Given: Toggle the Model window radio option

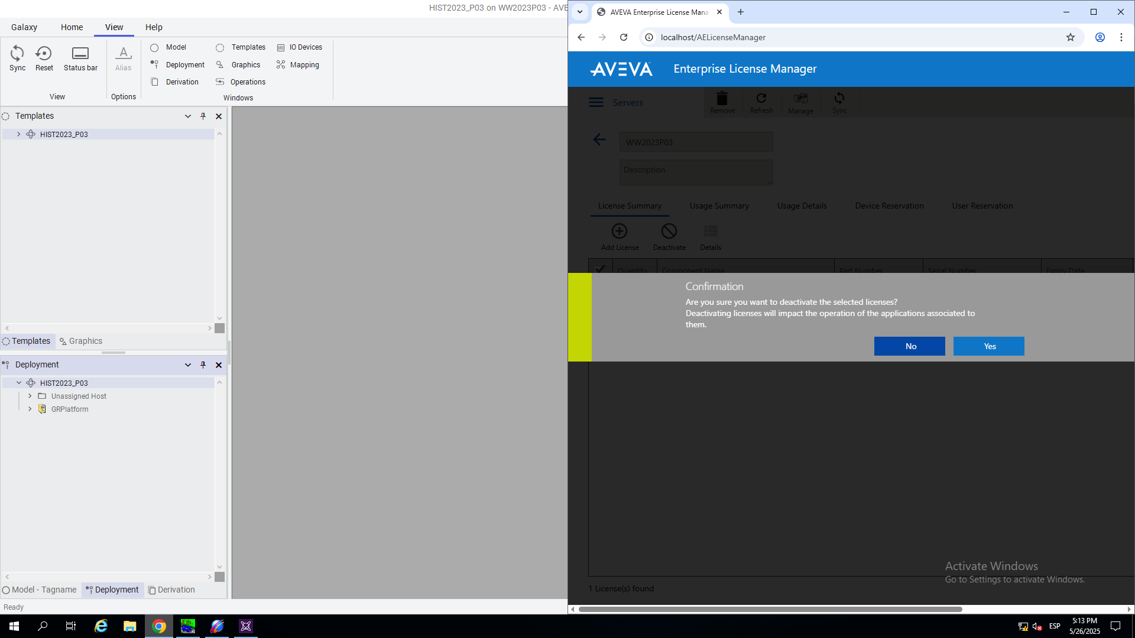Looking at the screenshot, I should click(x=154, y=47).
